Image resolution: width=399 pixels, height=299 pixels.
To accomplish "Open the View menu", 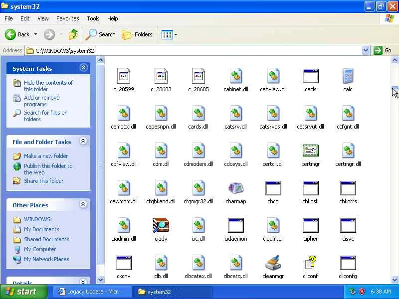I will (x=43, y=18).
